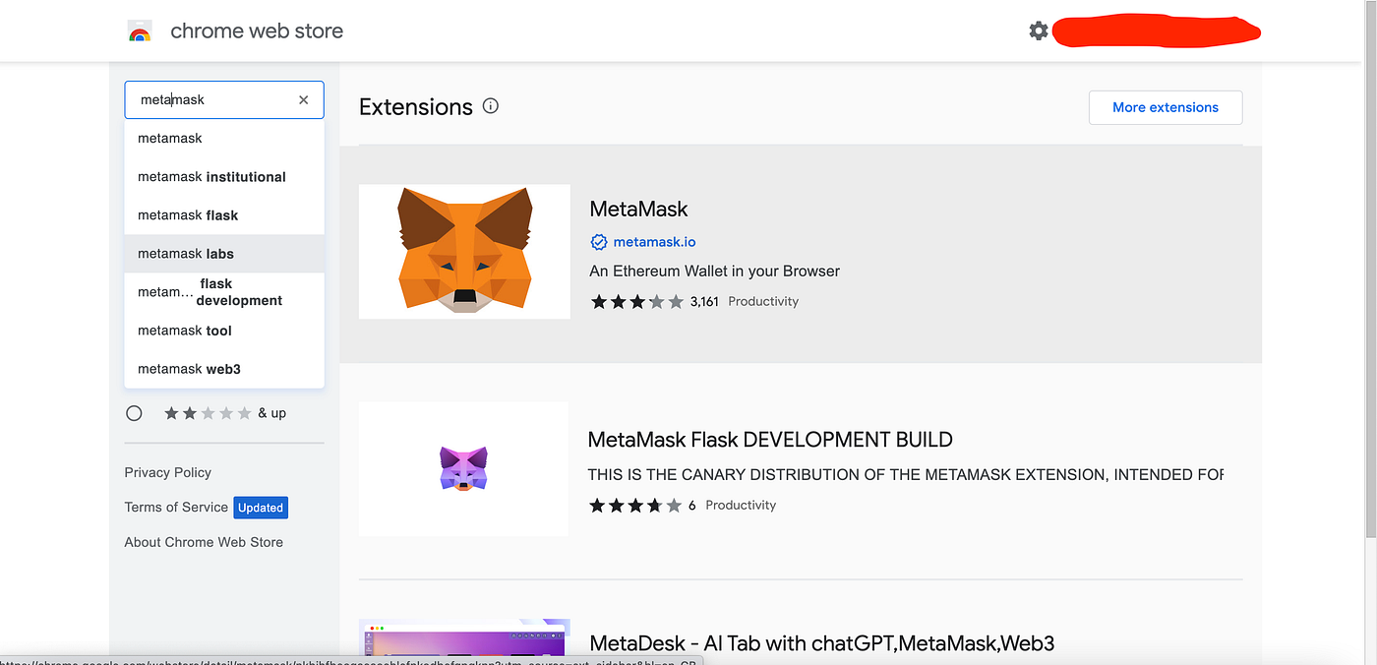Choose the "flask development" suggestion

pyautogui.click(x=224, y=292)
